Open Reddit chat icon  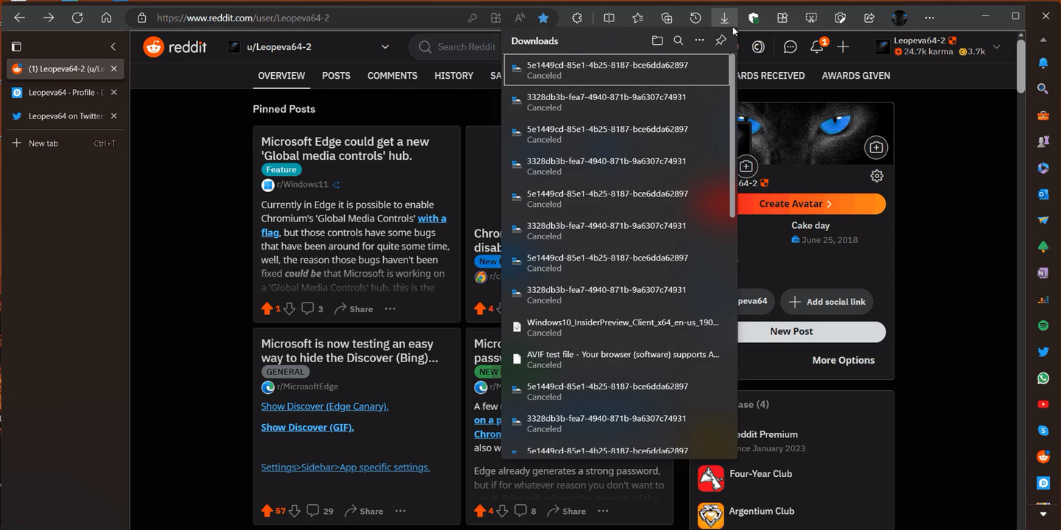(x=790, y=47)
